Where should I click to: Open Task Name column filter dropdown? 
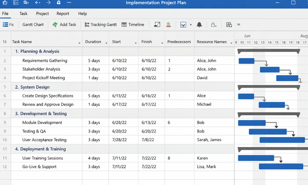(79, 43)
